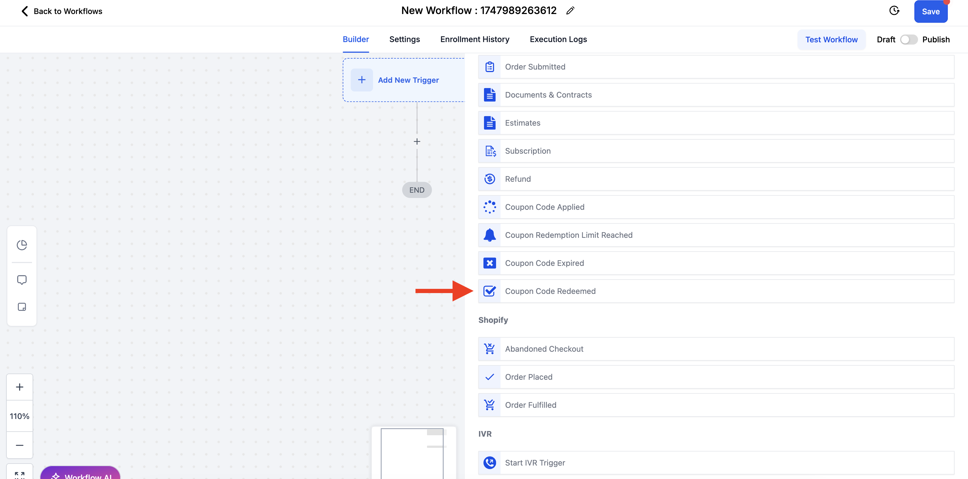Viewport: 968px width, 479px height.
Task: Click the pencil icon to rename workflow
Action: [570, 11]
